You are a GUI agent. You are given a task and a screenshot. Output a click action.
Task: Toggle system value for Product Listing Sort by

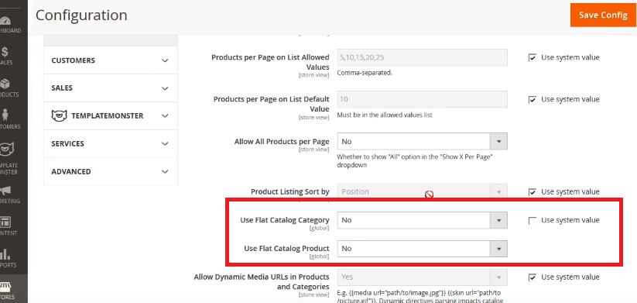(x=533, y=191)
